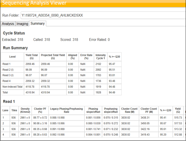Click the lane Q30 value 95.61
Image resolution: width=186 pixels, height=141 pixels.
tap(163, 129)
